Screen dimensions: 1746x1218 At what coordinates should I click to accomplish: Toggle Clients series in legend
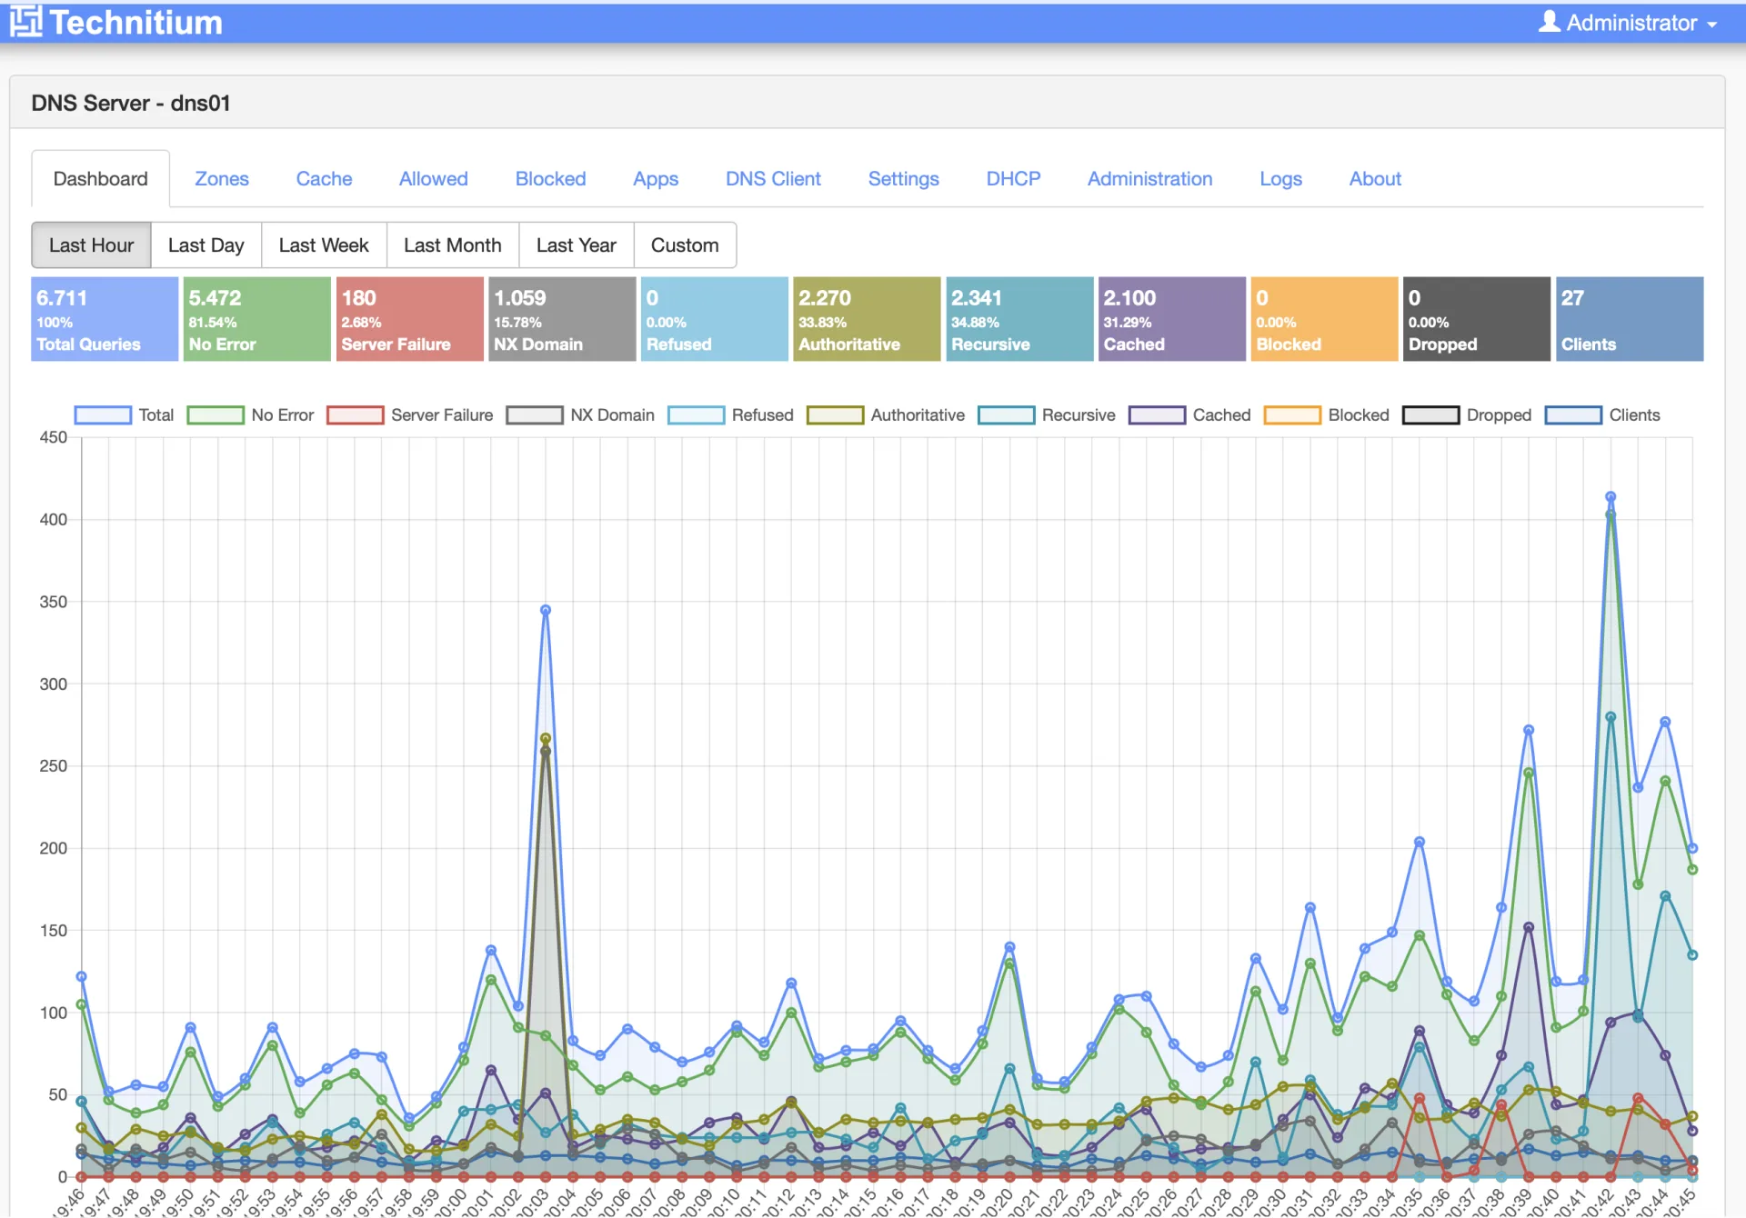(x=1602, y=415)
